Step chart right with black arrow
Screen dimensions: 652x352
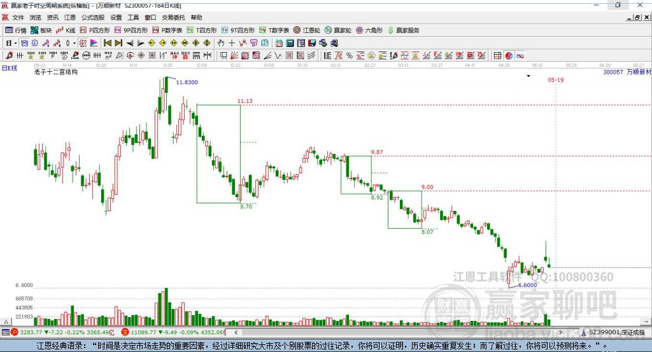(x=141, y=43)
